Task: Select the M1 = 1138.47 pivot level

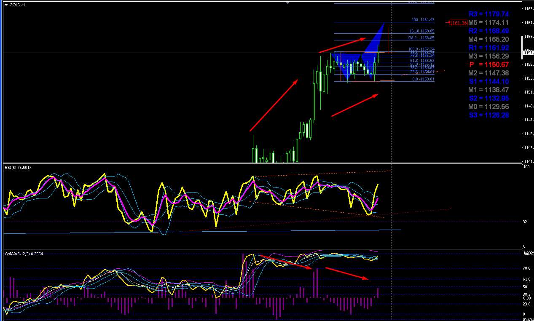Action: click(488, 90)
